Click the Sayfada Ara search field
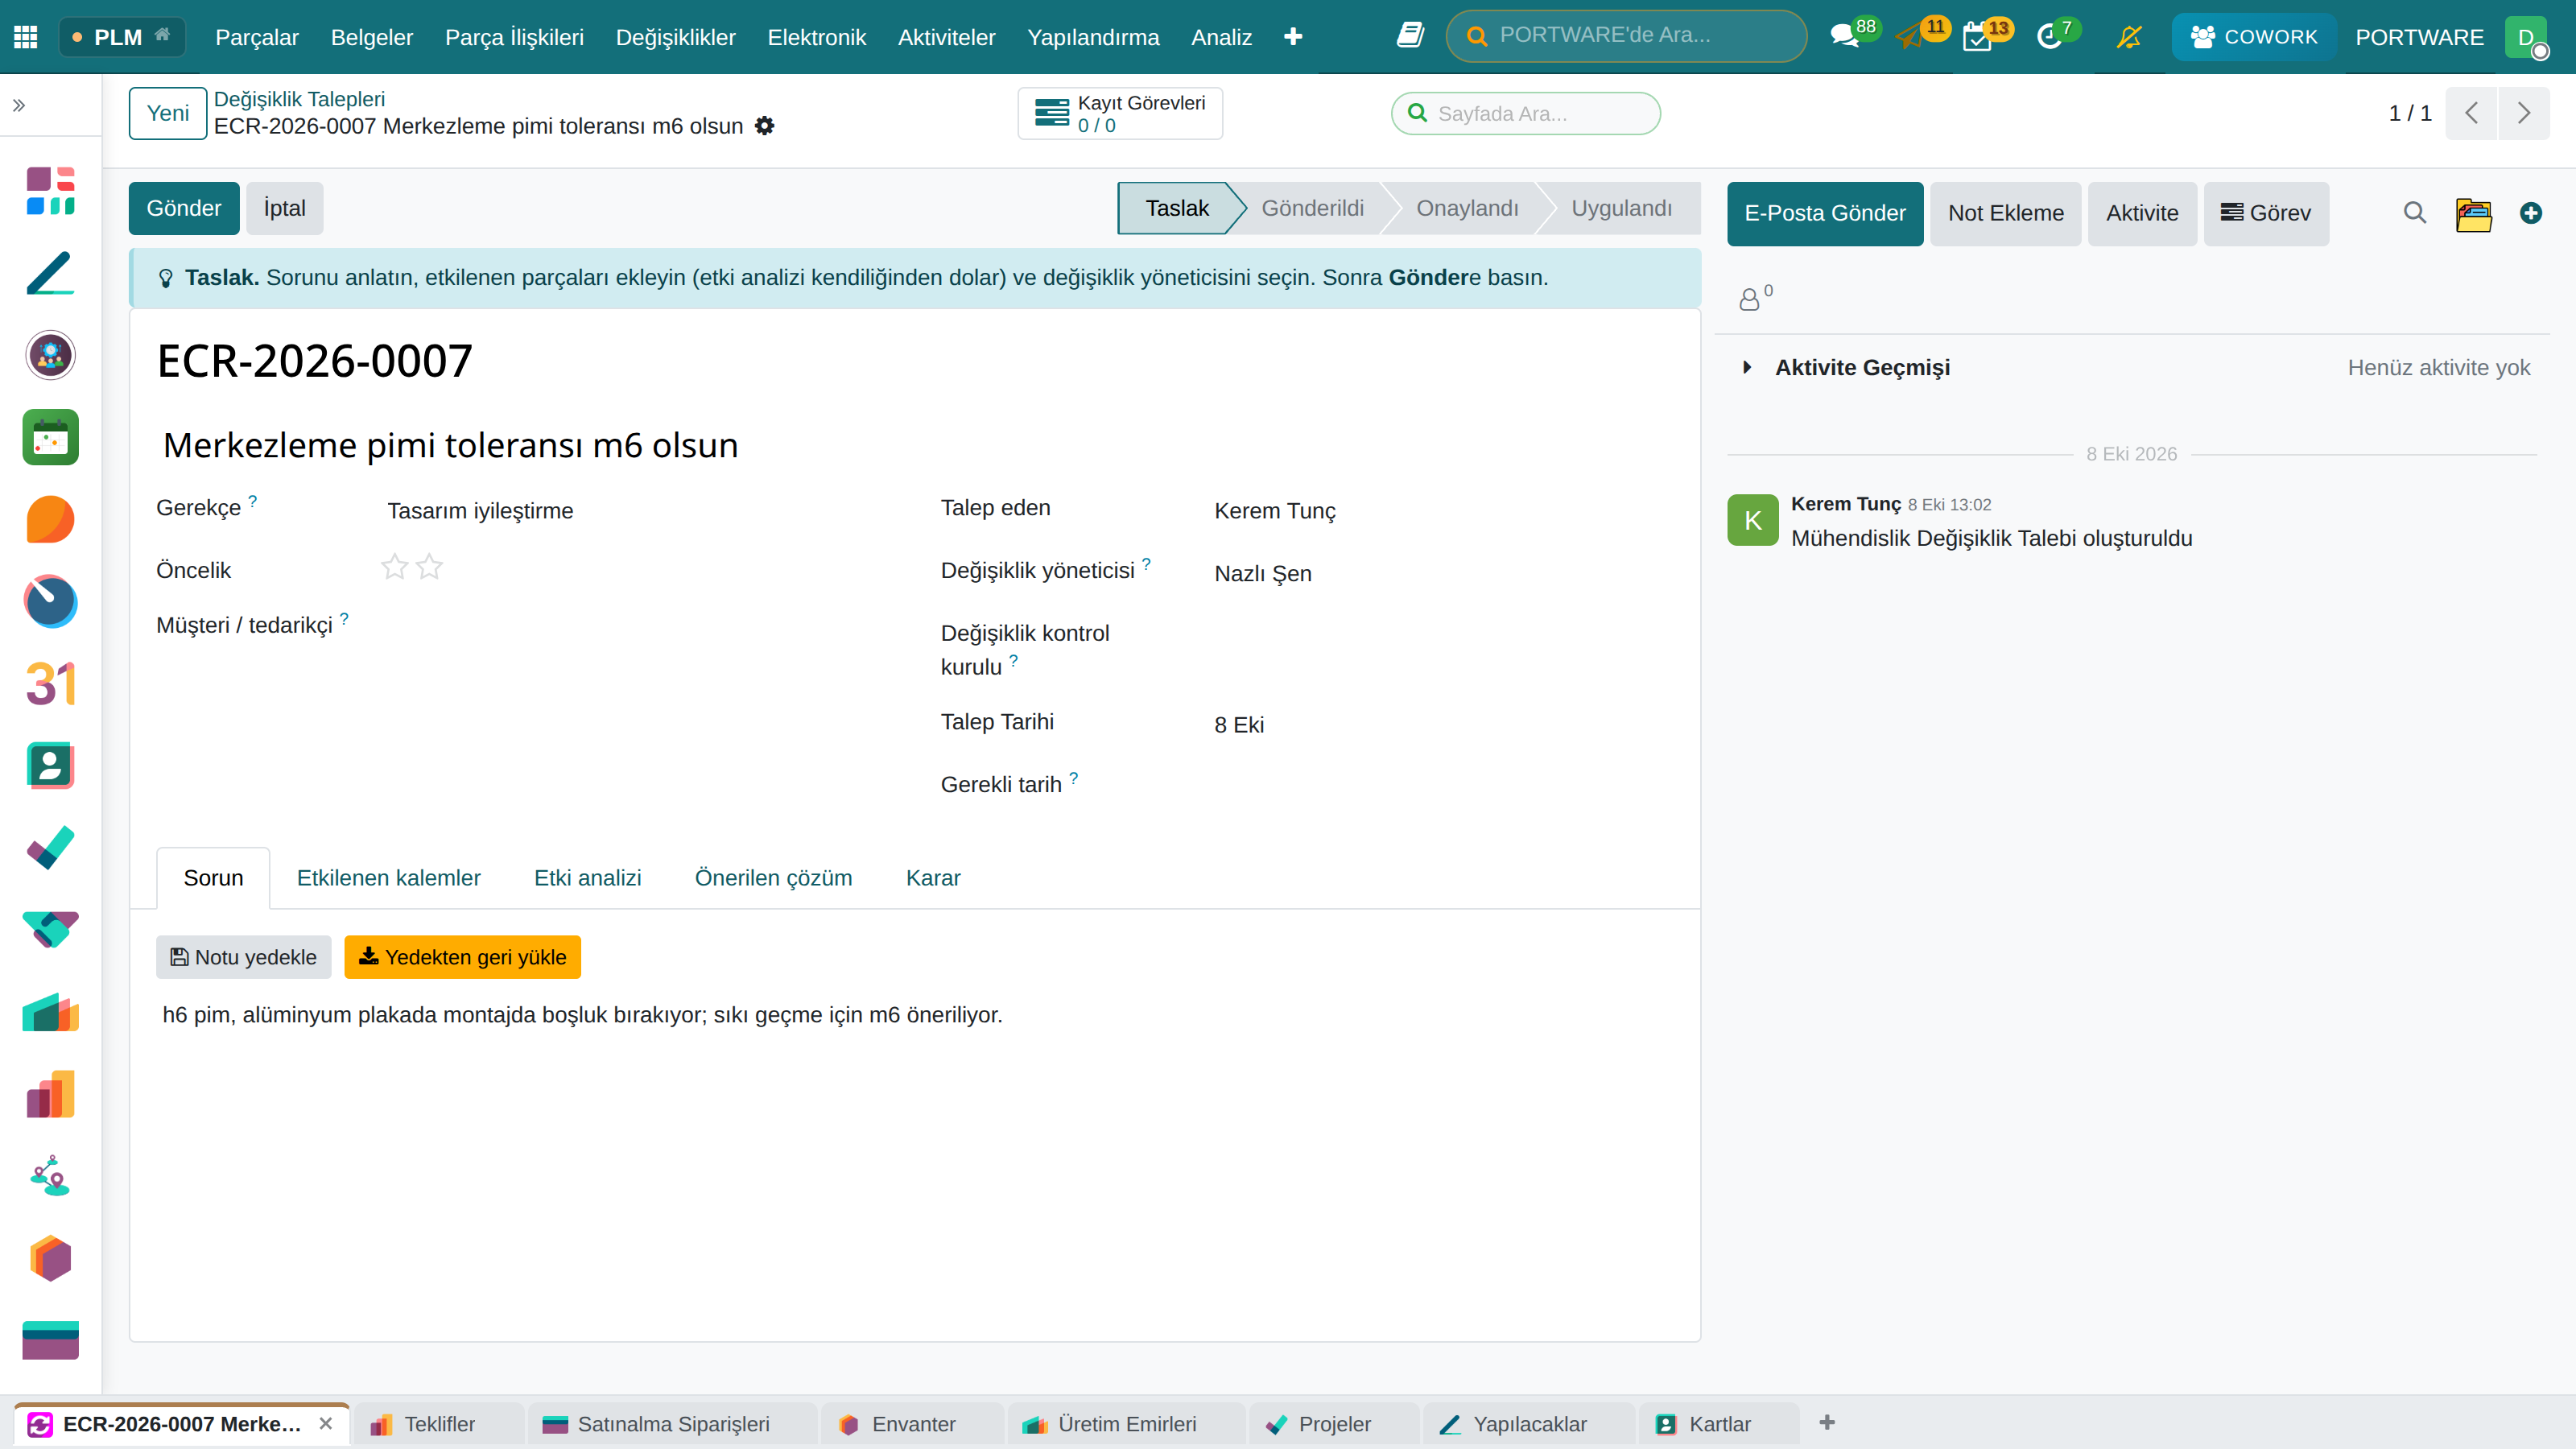 click(1526, 113)
